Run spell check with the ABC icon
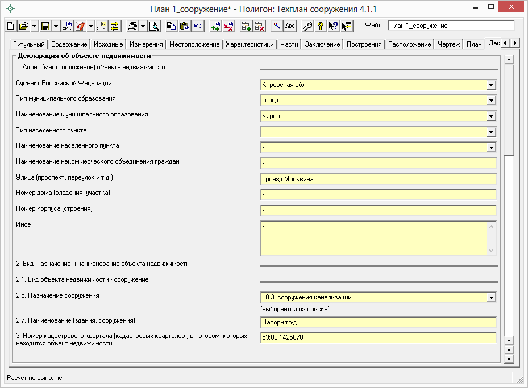Viewport: 528px width, 388px height. pos(290,26)
